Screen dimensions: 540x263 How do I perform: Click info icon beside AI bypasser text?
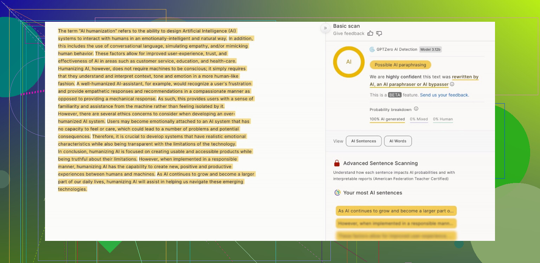(452, 84)
